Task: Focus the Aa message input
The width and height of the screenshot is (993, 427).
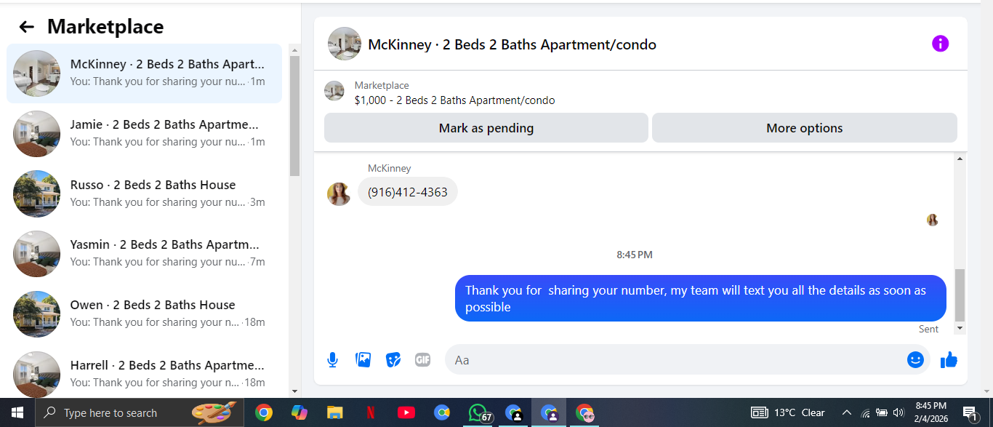Action: pos(676,359)
